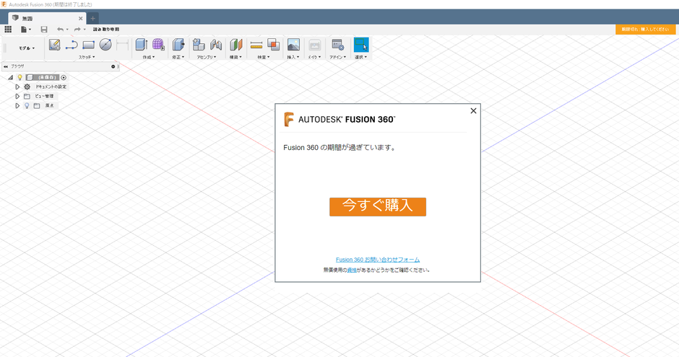
Task: Select the Interference inspect tool
Action: [x=273, y=45]
